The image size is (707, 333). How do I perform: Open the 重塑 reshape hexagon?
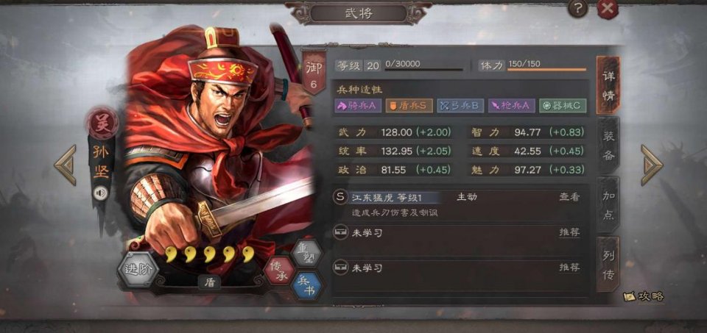(x=306, y=254)
